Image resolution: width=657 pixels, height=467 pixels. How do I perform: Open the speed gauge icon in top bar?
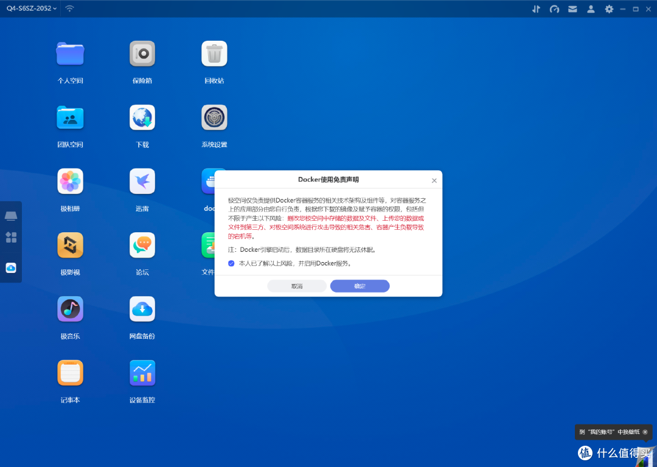[x=554, y=9]
